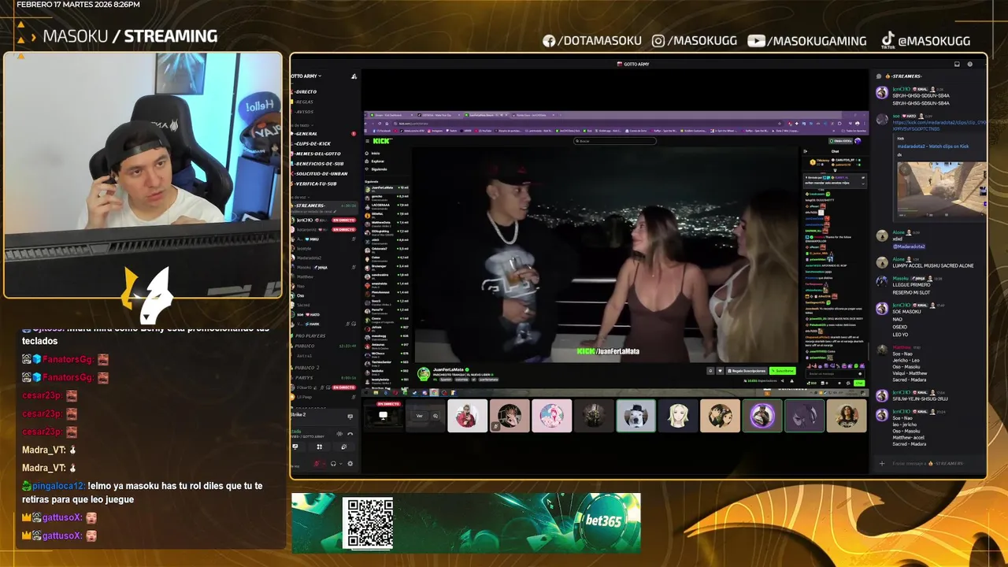Click the EN DIRECTO screen share tile
Viewport: 1008px width, 567px height.
coord(384,415)
